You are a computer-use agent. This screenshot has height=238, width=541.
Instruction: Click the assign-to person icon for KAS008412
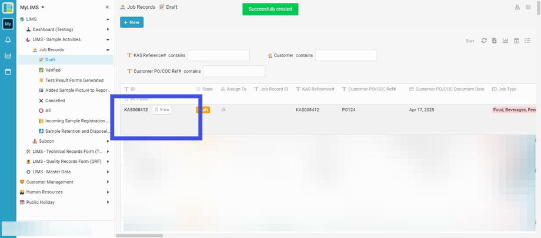pos(223,110)
